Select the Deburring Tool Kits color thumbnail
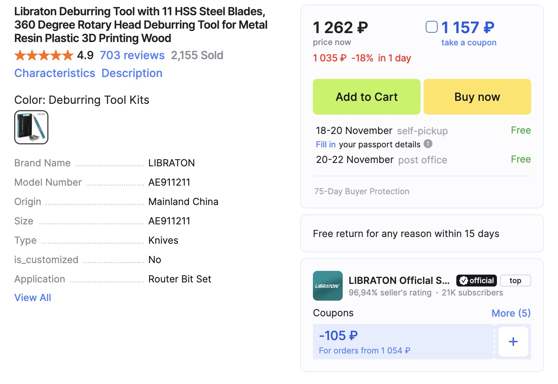 (x=31, y=127)
